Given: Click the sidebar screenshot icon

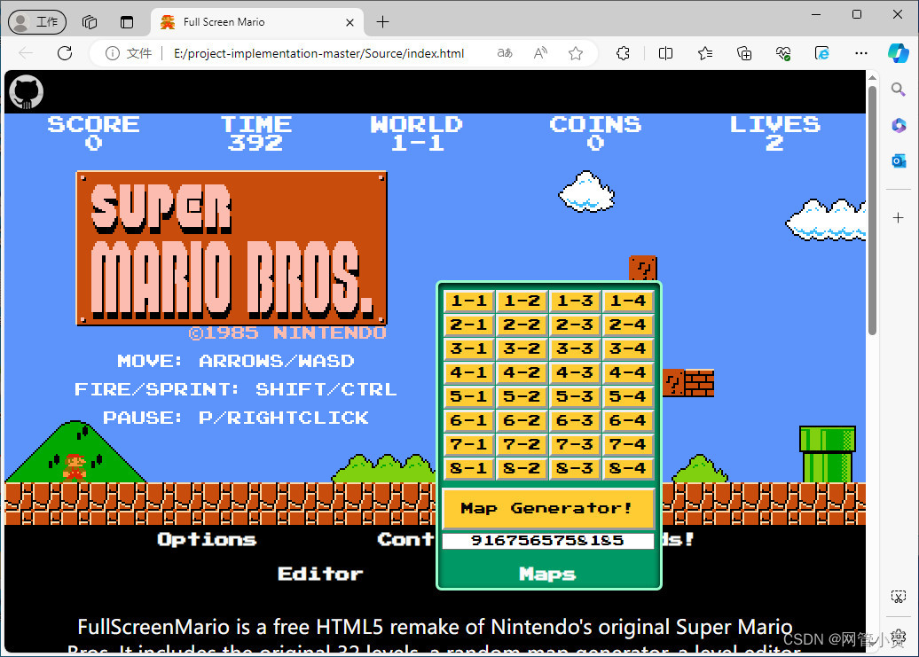Looking at the screenshot, I should coord(898,597).
